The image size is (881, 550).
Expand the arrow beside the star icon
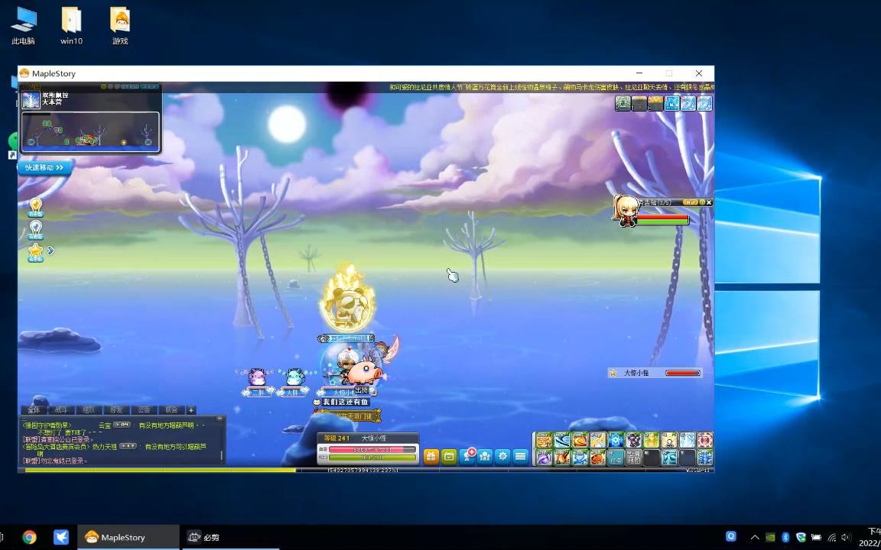click(50, 251)
